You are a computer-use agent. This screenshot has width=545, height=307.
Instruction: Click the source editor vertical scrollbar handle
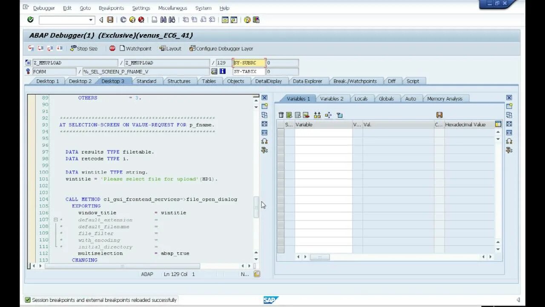(256, 207)
